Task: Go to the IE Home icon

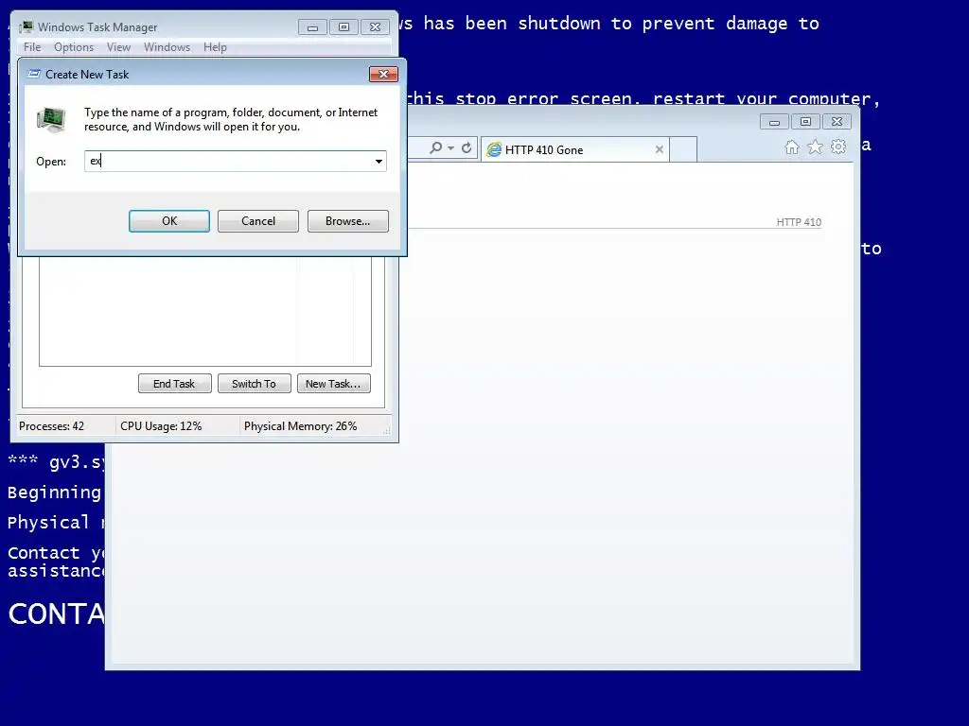Action: click(792, 147)
